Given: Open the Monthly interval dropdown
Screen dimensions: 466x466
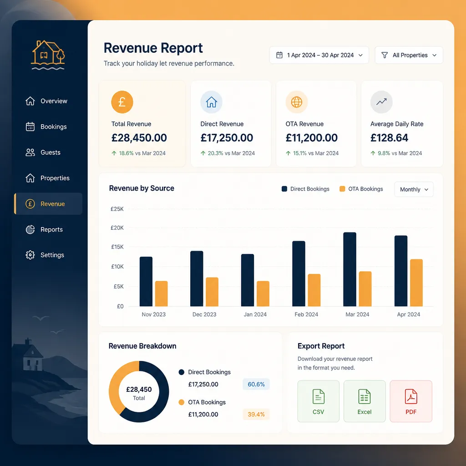Looking at the screenshot, I should [x=414, y=189].
